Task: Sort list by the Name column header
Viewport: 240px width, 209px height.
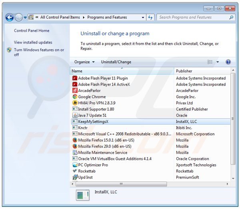Action: point(120,71)
